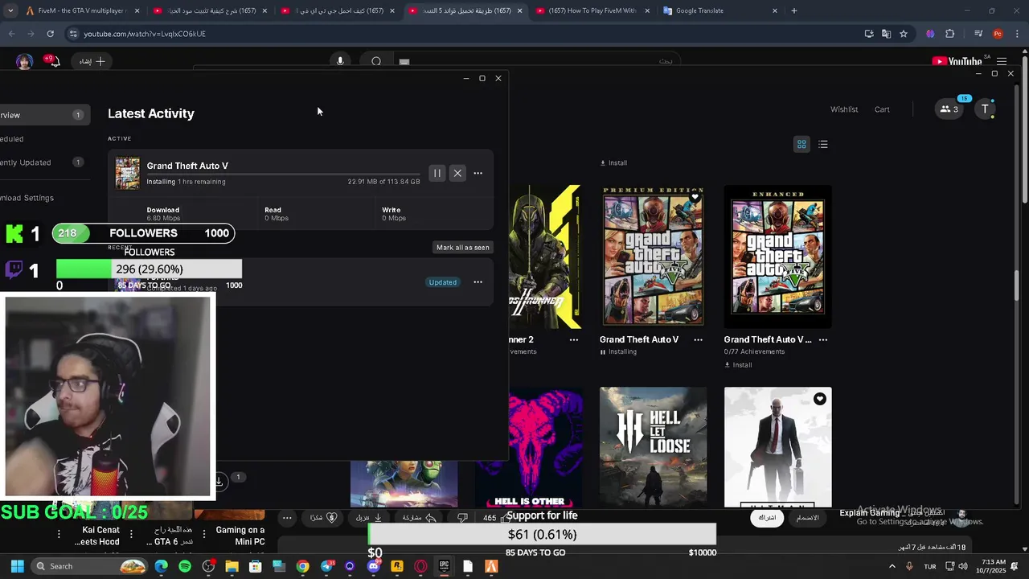1029x579 pixels.
Task: Open Rockstar Games Launcher taskbar icon
Action: point(397,566)
